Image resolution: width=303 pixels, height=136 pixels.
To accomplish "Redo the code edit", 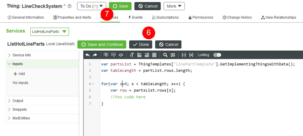I will 95,55.
